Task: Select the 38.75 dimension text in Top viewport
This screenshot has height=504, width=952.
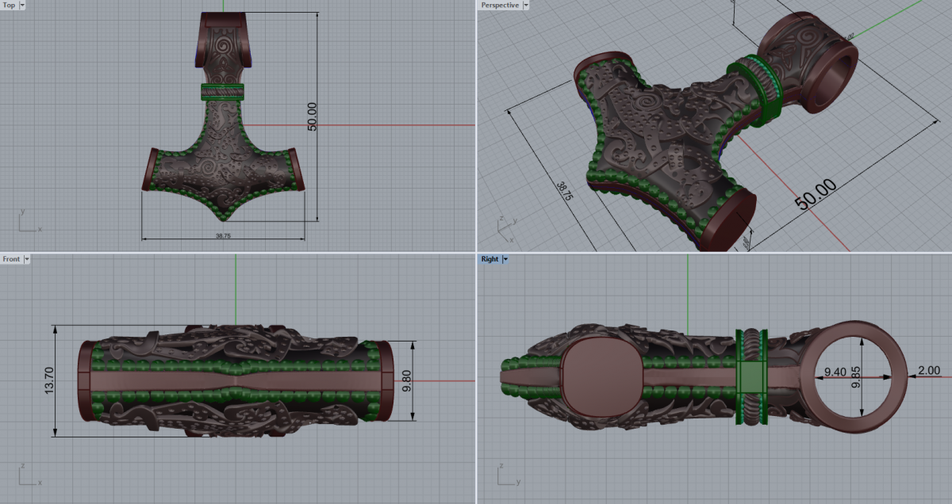Action: 223,235
